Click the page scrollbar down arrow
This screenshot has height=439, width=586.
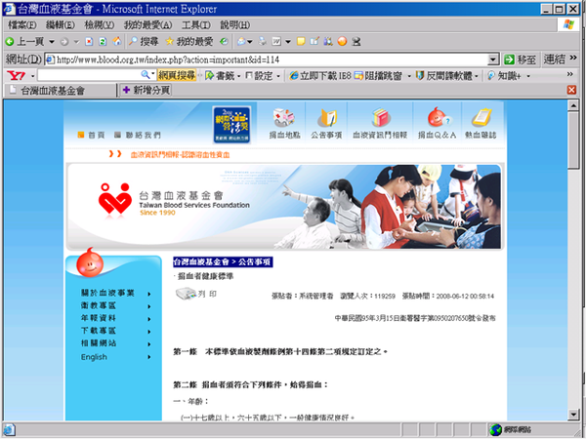coord(573,414)
